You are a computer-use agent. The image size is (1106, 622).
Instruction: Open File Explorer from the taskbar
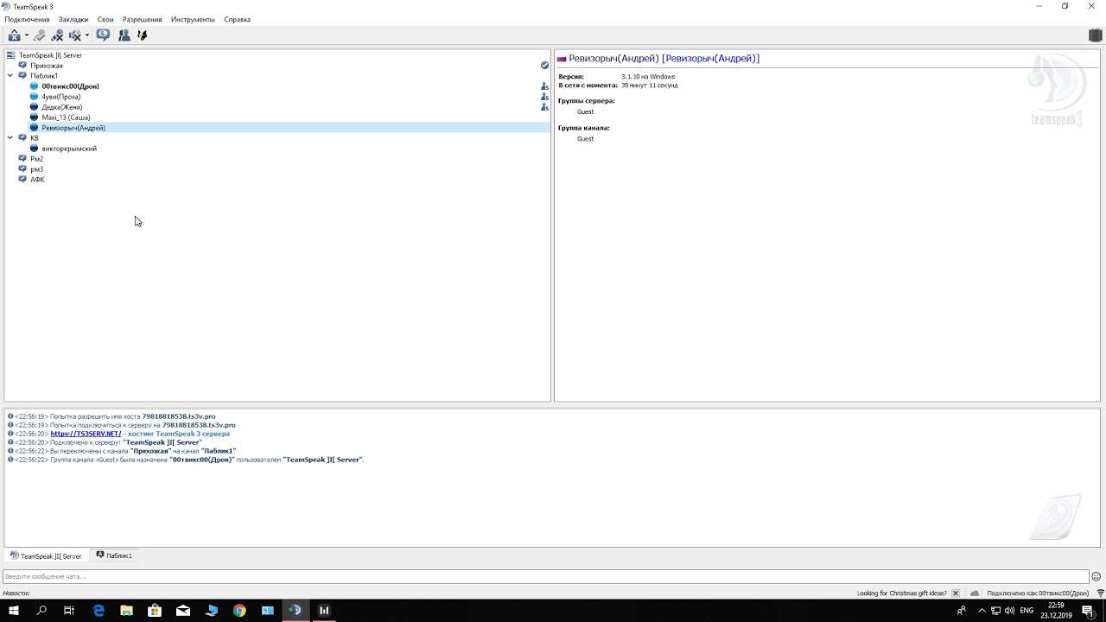(127, 611)
